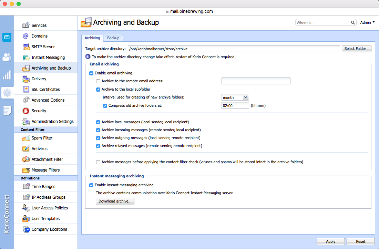
Task: Uncheck Archive local messages
Action: tap(98, 122)
